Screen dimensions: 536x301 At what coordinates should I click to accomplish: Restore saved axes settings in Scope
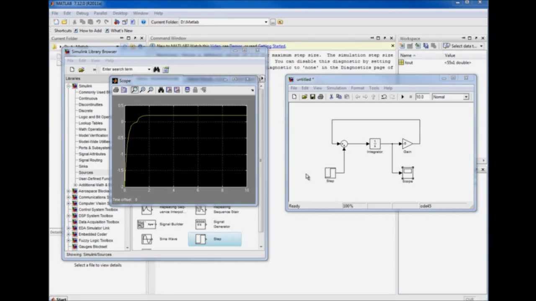(x=177, y=90)
